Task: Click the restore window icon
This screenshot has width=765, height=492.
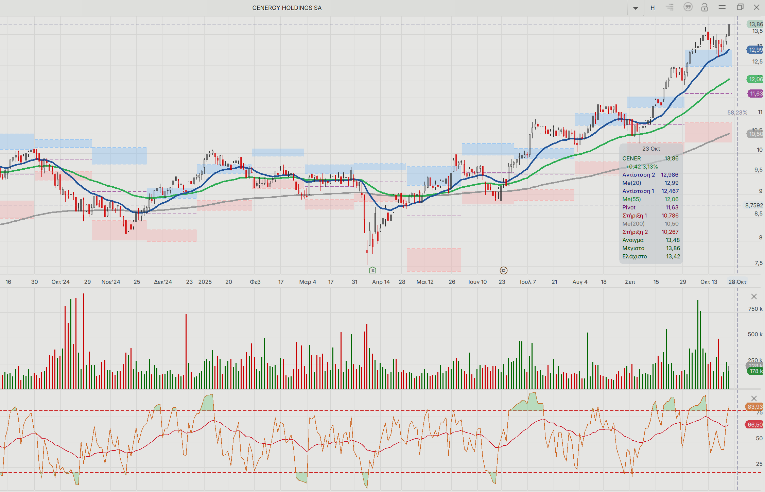Action: click(740, 7)
